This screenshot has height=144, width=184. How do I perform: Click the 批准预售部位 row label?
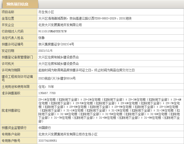11,110
